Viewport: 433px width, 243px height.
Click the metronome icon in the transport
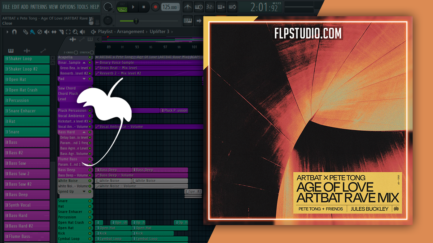click(x=187, y=6)
